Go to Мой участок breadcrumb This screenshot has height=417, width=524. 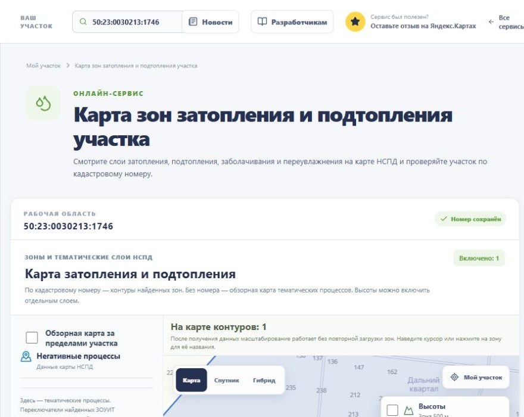point(43,66)
